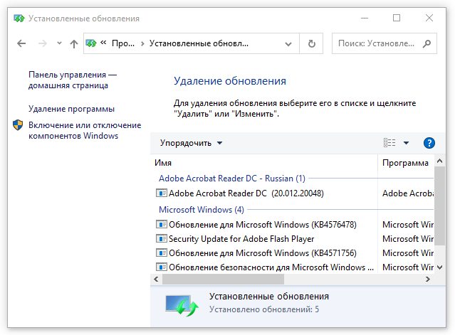
Task: Open the view options dropdown arrow
Action: pyautogui.click(x=407, y=143)
